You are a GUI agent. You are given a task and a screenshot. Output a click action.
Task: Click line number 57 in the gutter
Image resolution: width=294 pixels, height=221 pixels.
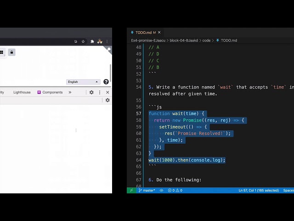click(139, 114)
